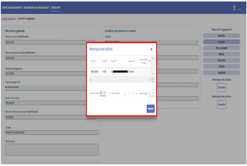Close the Historique des statuts dialog with X
This screenshot has width=247, height=166.
151,49
